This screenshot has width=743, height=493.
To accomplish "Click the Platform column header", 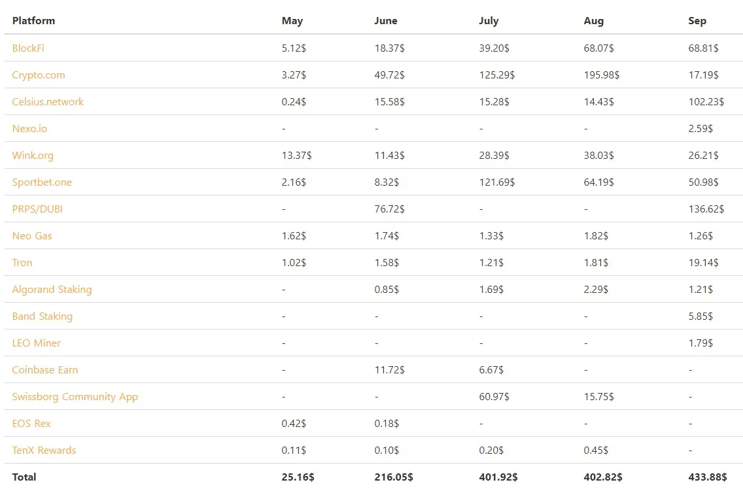I will pyautogui.click(x=33, y=21).
